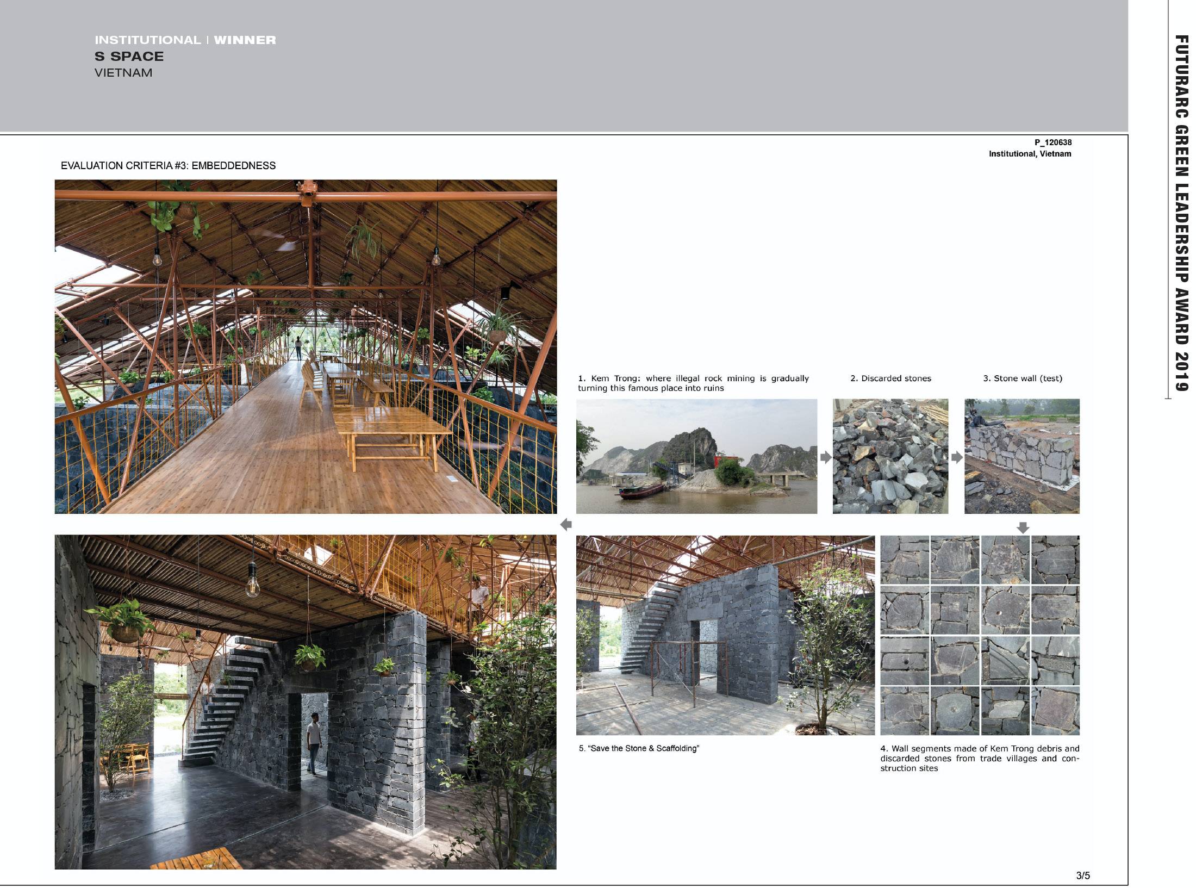Click caption '1. Kem Trong: where illegal rock mining'
The width and height of the screenshot is (1196, 888).
click(x=693, y=383)
